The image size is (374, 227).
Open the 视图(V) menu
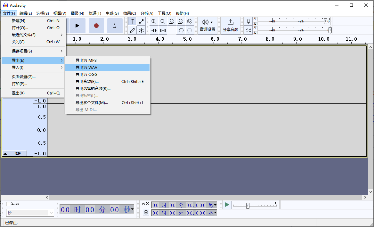(x=60, y=13)
